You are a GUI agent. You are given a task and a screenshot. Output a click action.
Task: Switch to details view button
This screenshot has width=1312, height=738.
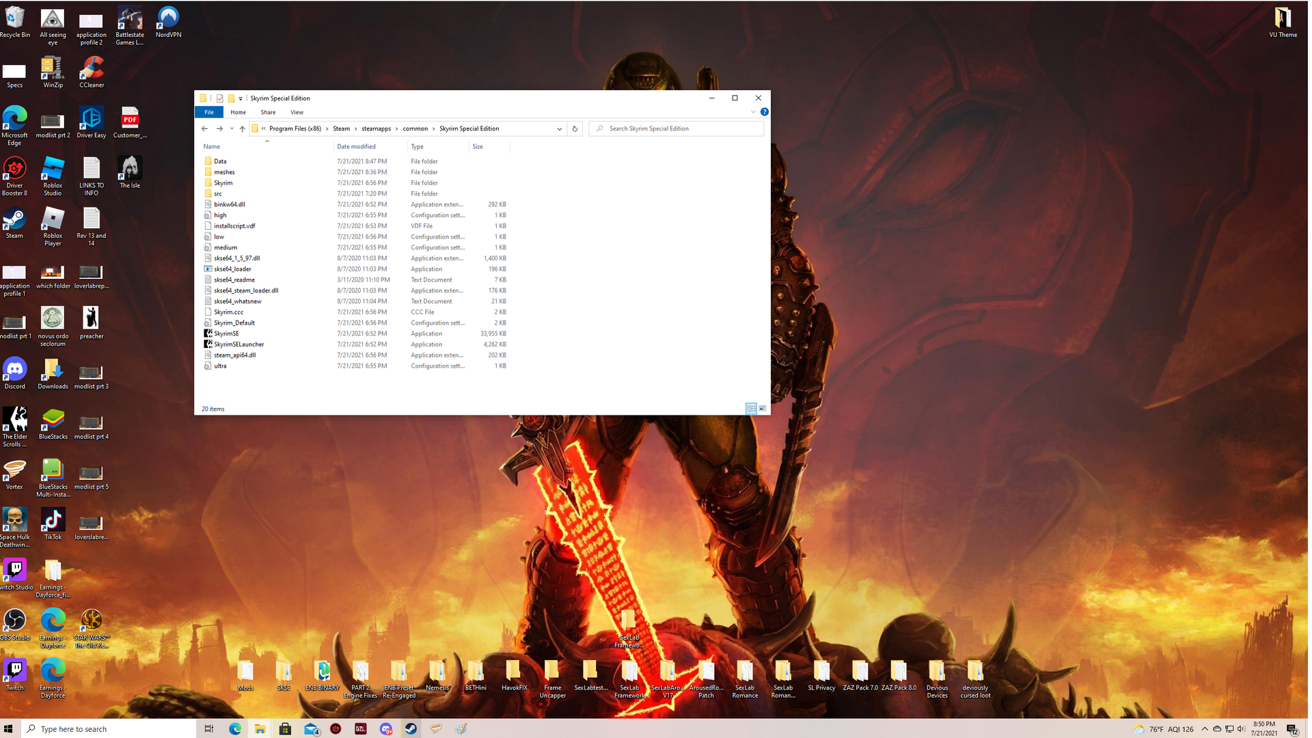(x=751, y=409)
